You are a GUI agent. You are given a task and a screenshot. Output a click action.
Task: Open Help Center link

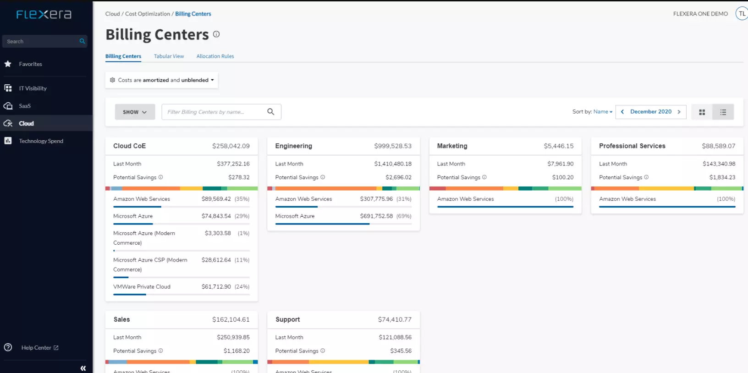40,348
